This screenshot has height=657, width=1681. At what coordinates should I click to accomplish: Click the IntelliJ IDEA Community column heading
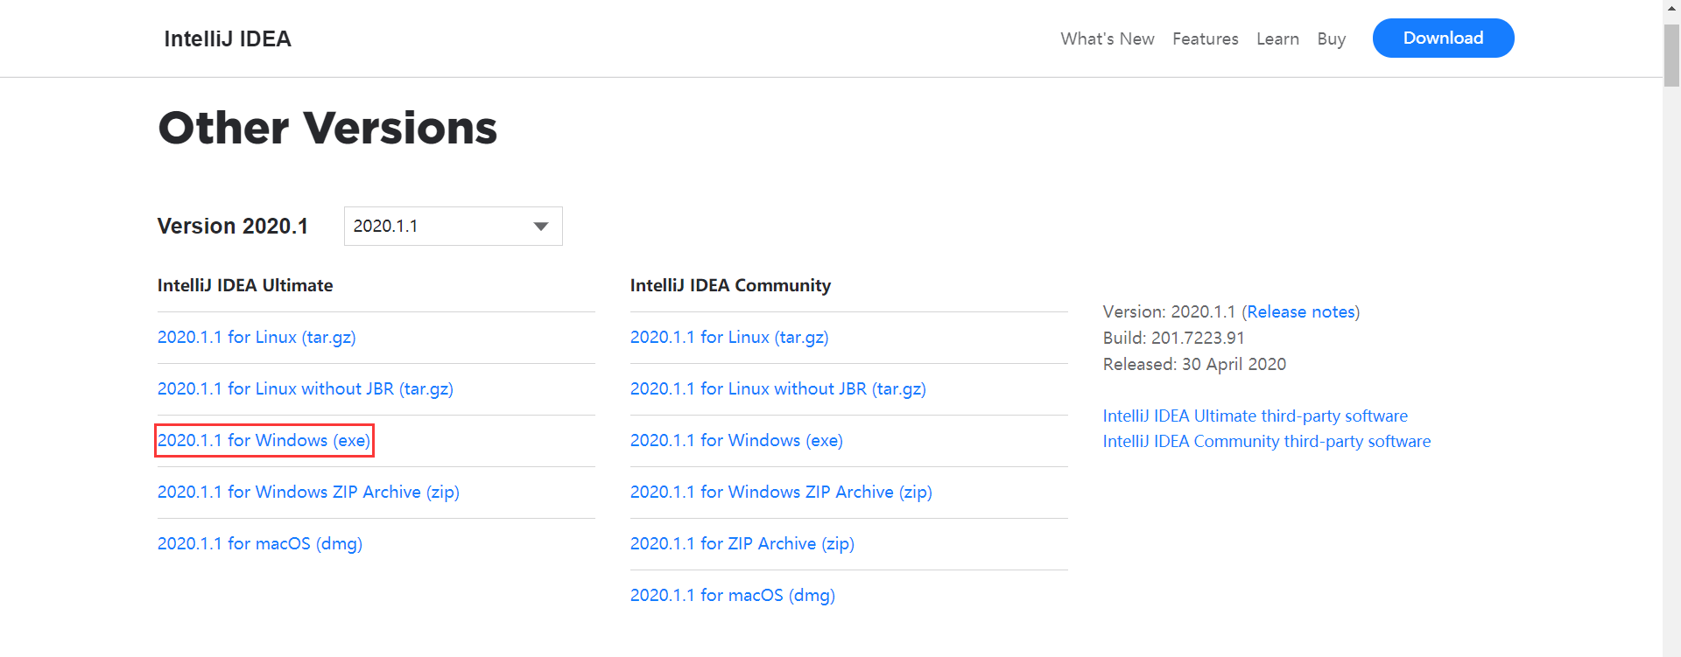[x=730, y=285]
